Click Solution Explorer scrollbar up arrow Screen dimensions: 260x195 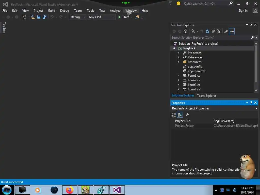click(256, 43)
